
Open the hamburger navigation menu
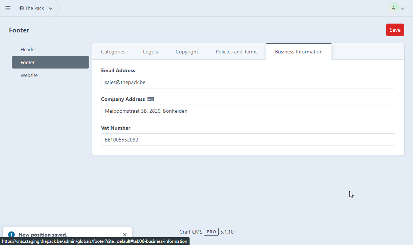click(x=8, y=8)
